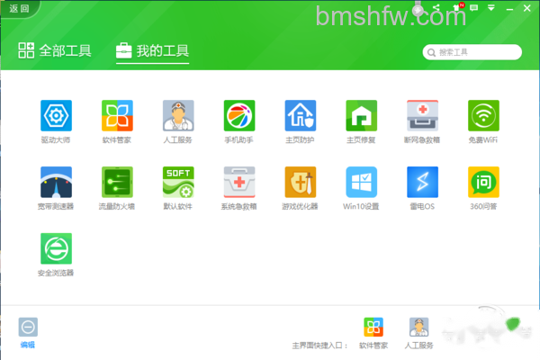Open the 驱动大师 driver tool
The height and width of the screenshot is (360, 540).
coord(56,116)
